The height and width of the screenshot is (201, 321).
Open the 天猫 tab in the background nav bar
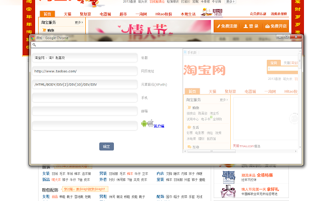point(68,14)
